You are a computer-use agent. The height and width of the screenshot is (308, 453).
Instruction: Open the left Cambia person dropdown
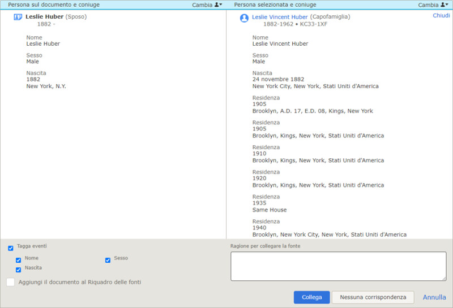click(207, 5)
